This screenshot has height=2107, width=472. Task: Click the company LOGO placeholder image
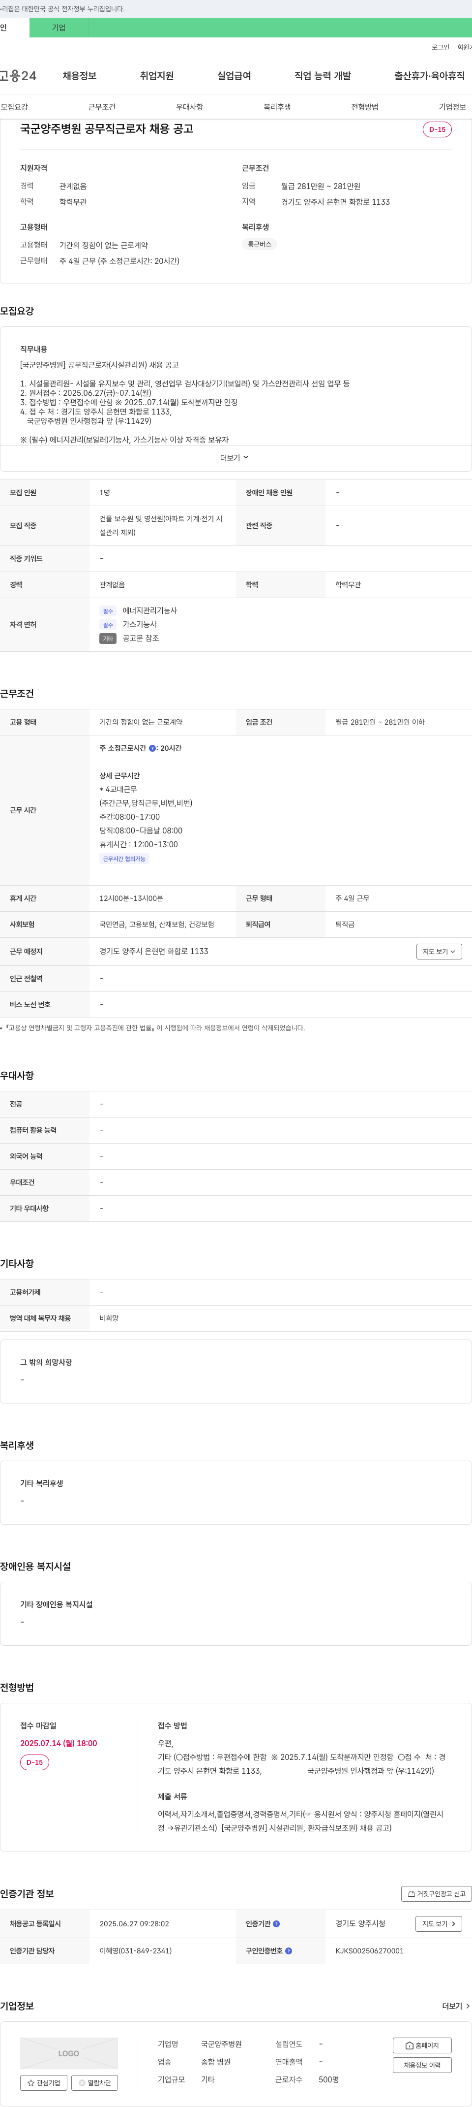(x=69, y=2053)
